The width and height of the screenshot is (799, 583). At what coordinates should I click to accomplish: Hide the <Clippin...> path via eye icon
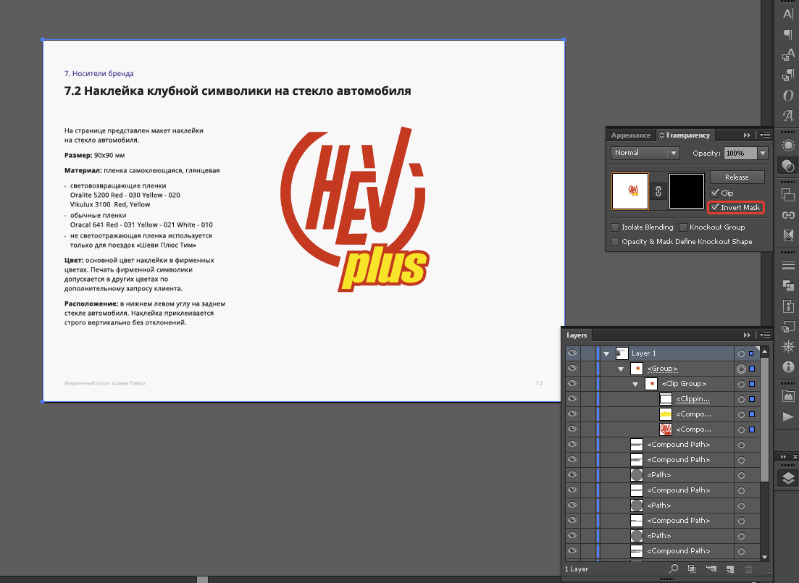[x=572, y=399]
